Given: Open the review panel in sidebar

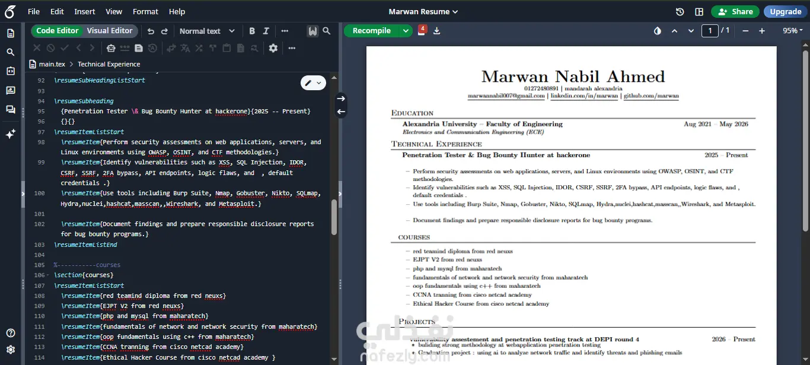Looking at the screenshot, I should pos(11,90).
